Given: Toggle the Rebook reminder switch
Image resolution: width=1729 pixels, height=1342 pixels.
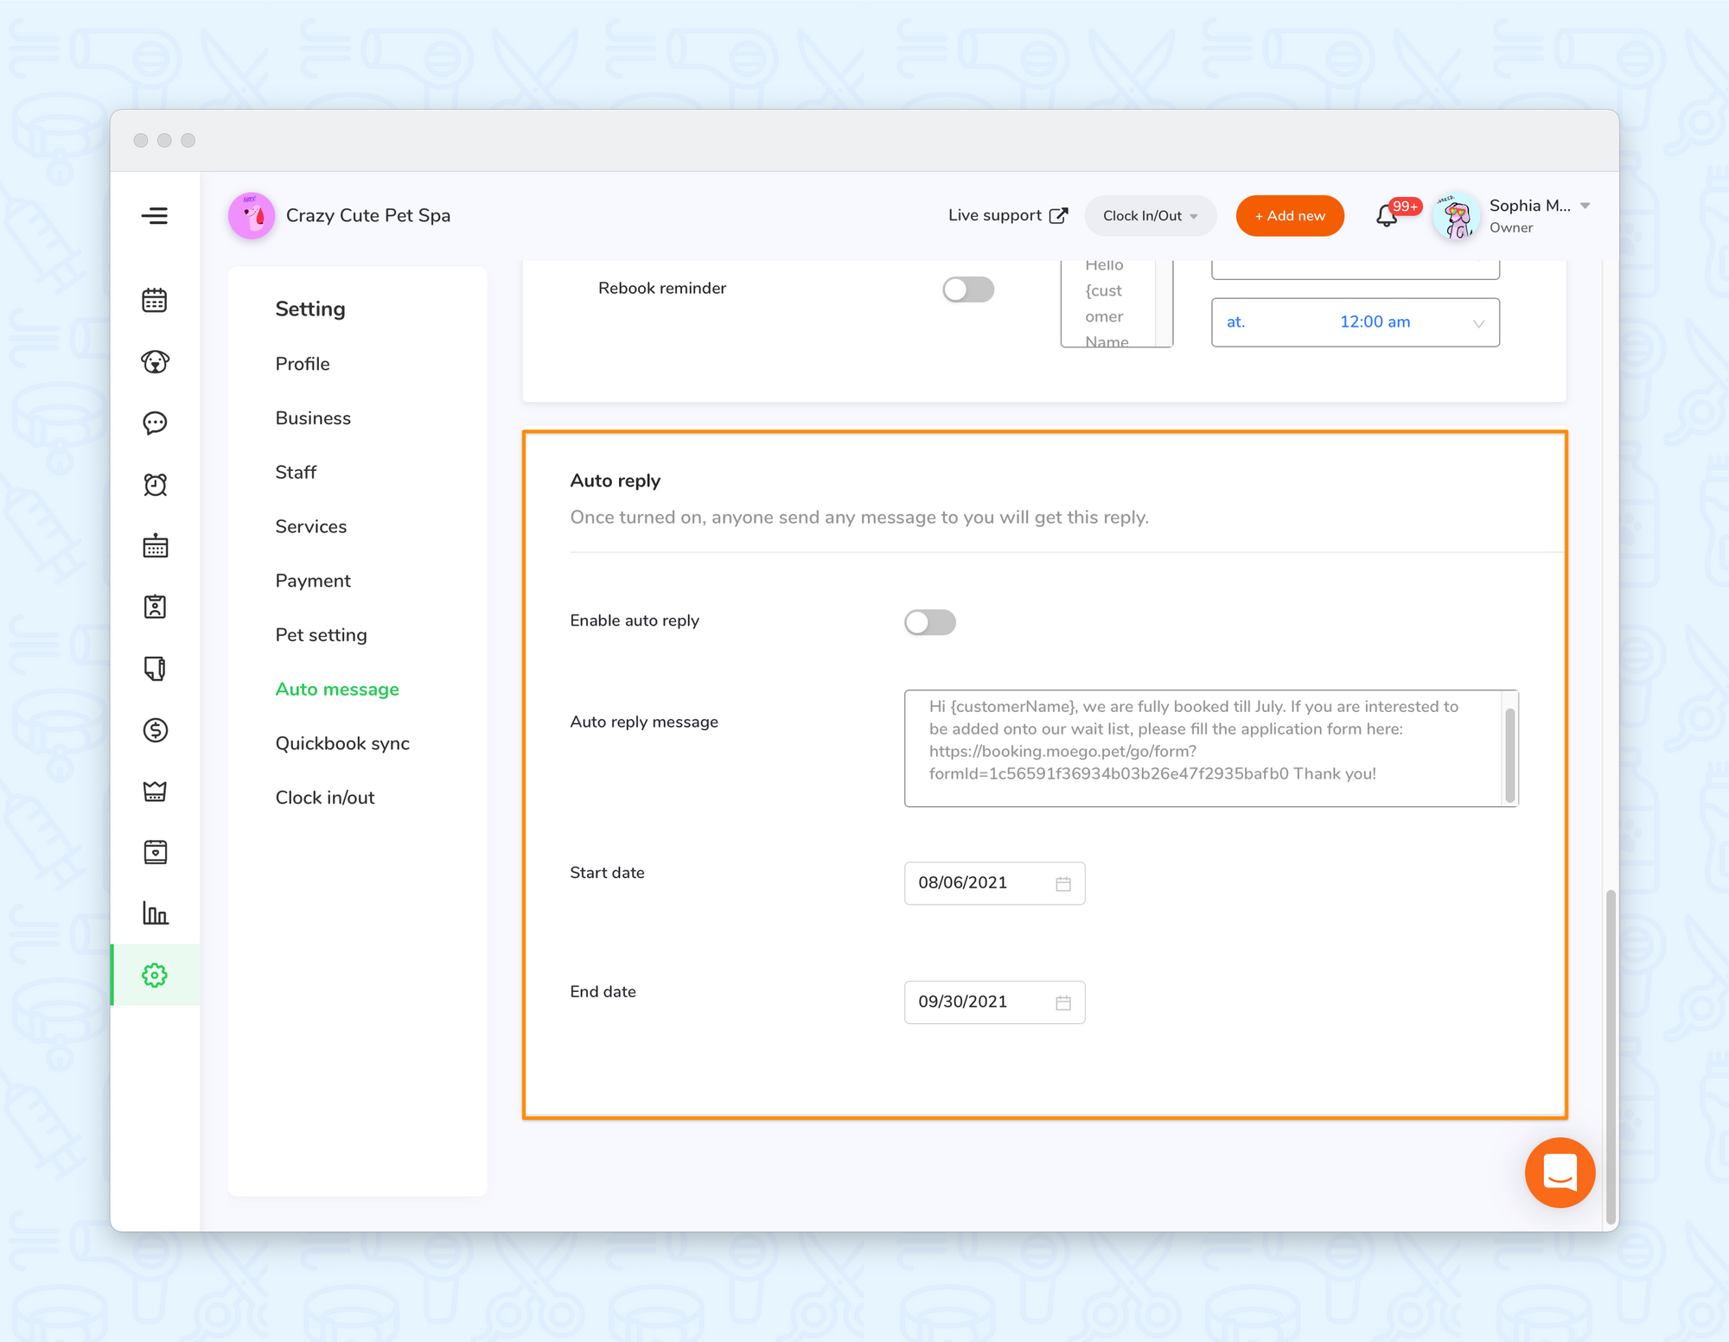Looking at the screenshot, I should click(x=968, y=289).
